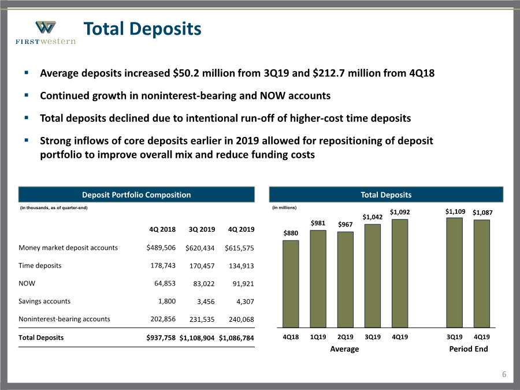
Task: Click the money market value $620,434
Action: coord(200,248)
